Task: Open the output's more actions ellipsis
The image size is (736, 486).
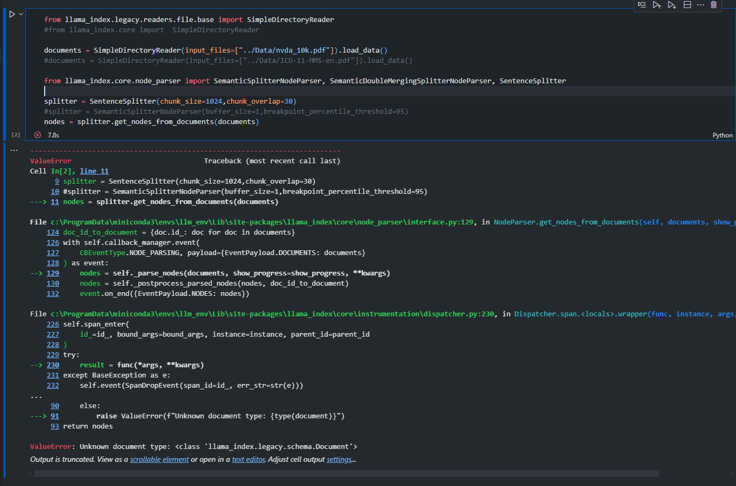Action: [x=14, y=150]
